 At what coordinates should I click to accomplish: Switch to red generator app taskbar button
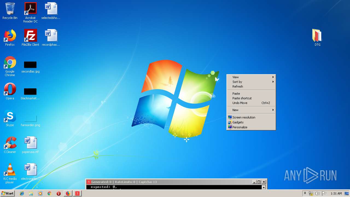(x=77, y=193)
